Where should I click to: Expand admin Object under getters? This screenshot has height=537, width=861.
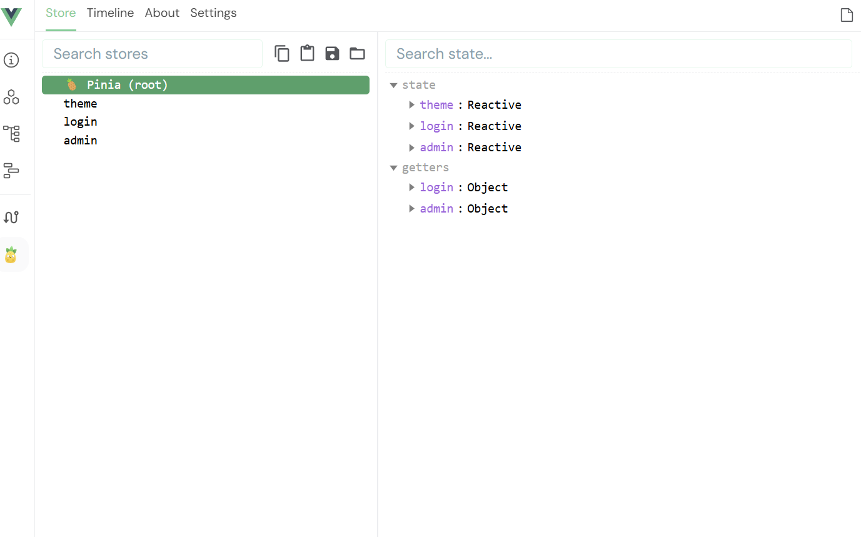(412, 208)
